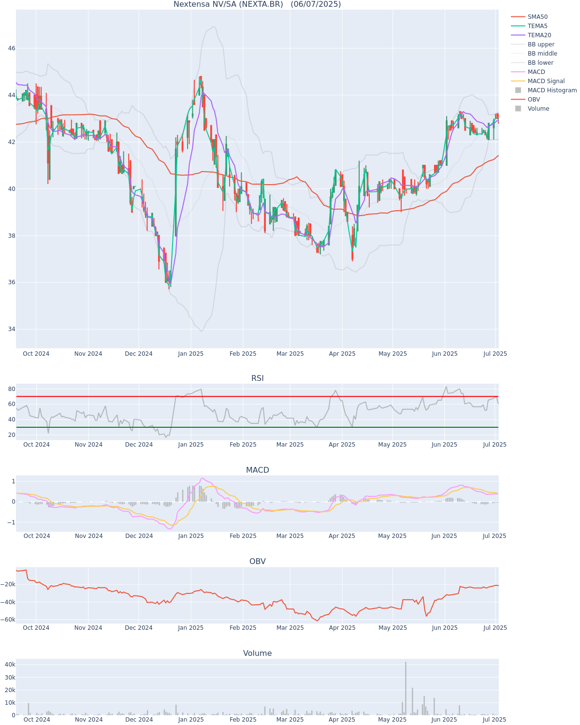Screen dimensions: 580x725
Task: Click the tallest May 2025 volume bar
Action: 406,688
